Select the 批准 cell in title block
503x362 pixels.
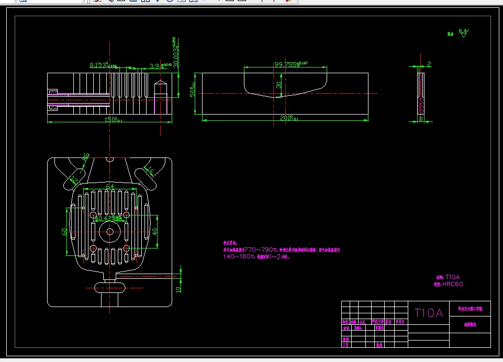pos(379,345)
